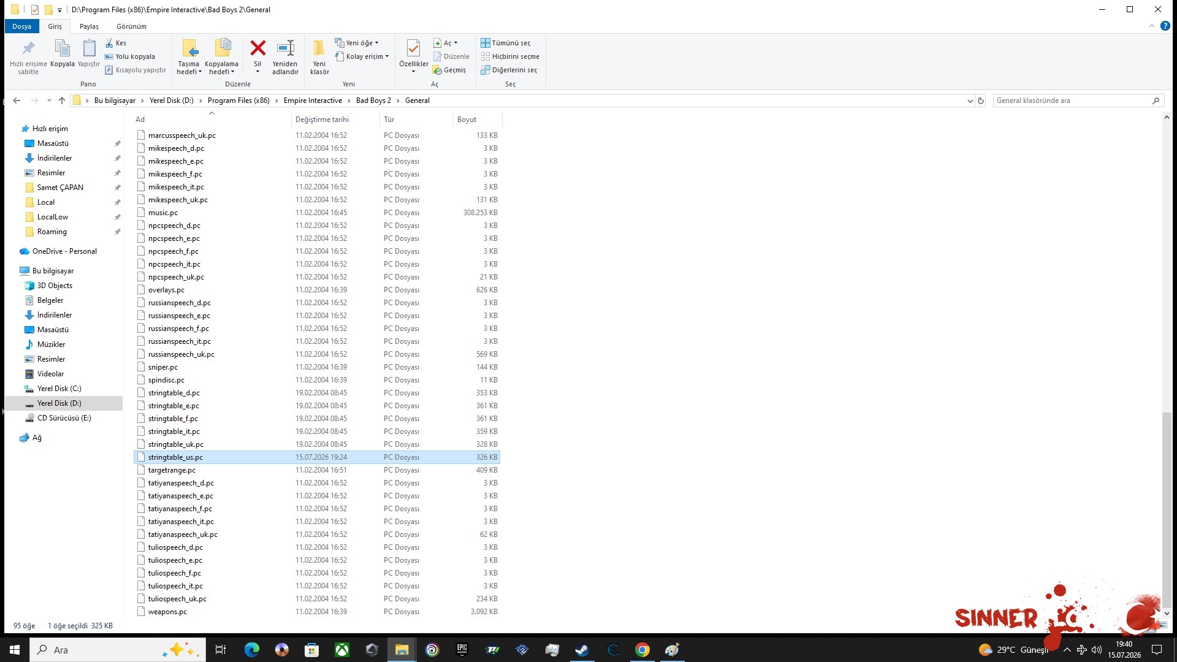Go back with the back arrow
1177x662 pixels.
17,101
